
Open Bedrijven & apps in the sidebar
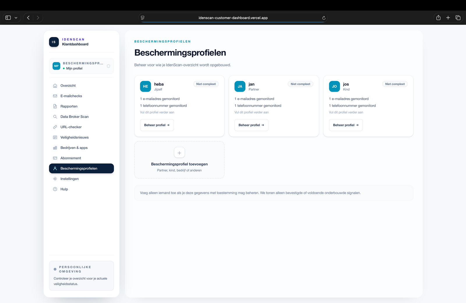pyautogui.click(x=81, y=148)
